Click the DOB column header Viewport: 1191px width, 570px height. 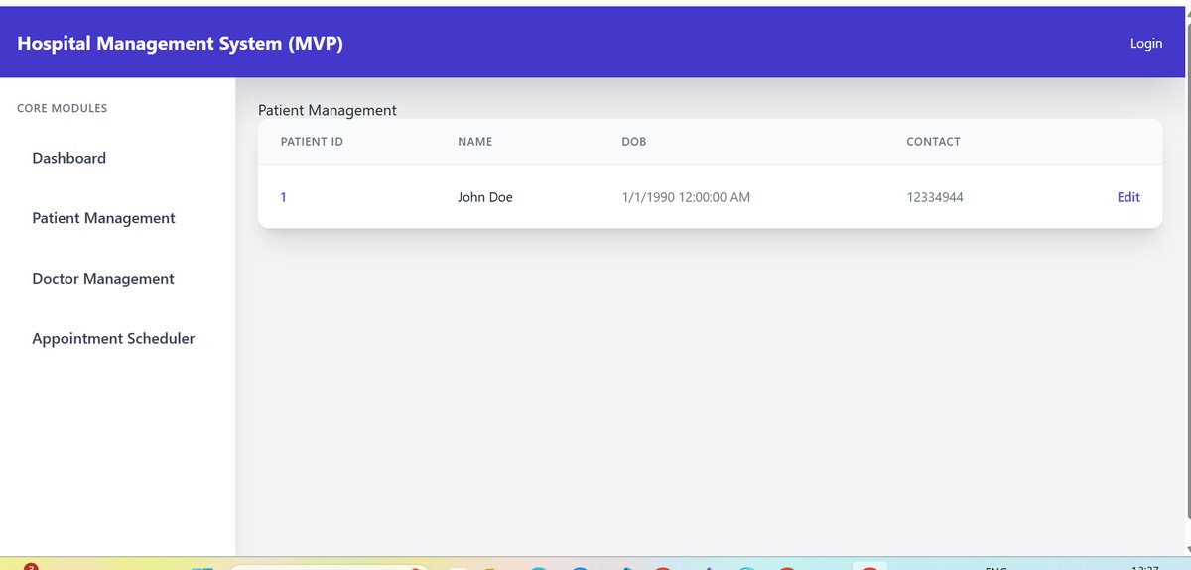pyautogui.click(x=633, y=142)
